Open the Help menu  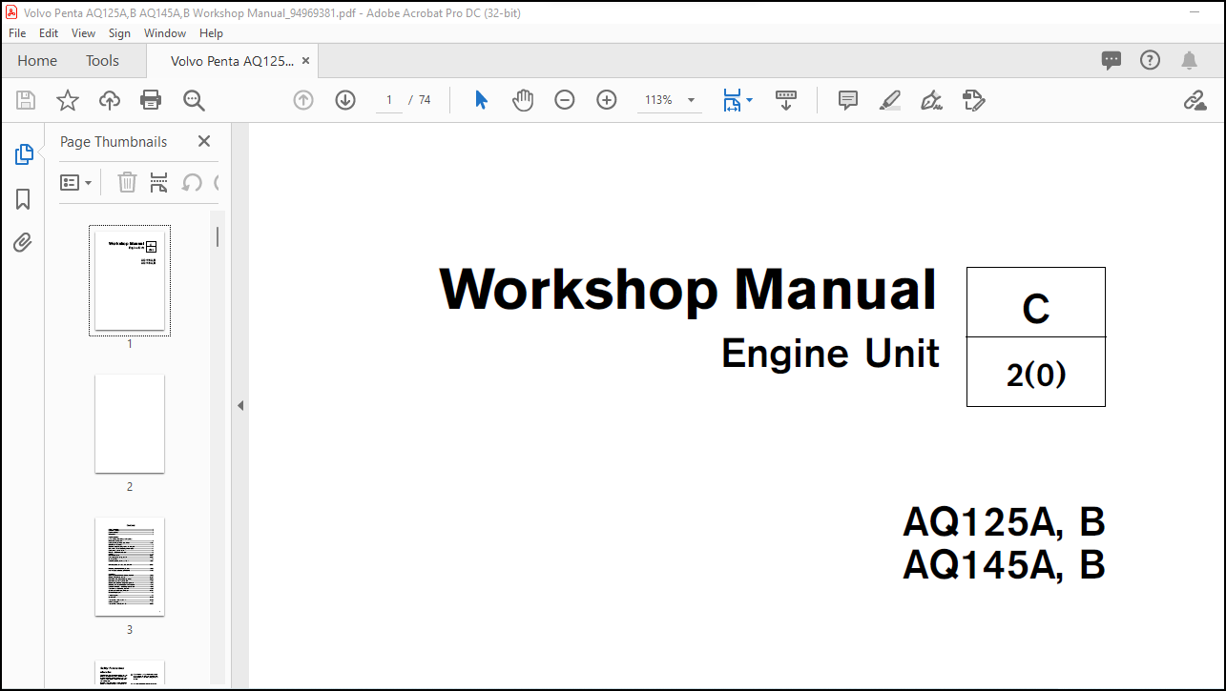point(211,32)
